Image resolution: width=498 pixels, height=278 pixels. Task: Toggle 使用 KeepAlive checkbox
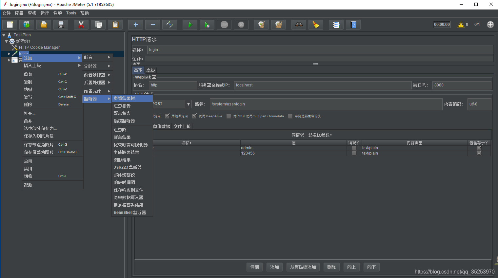194,116
